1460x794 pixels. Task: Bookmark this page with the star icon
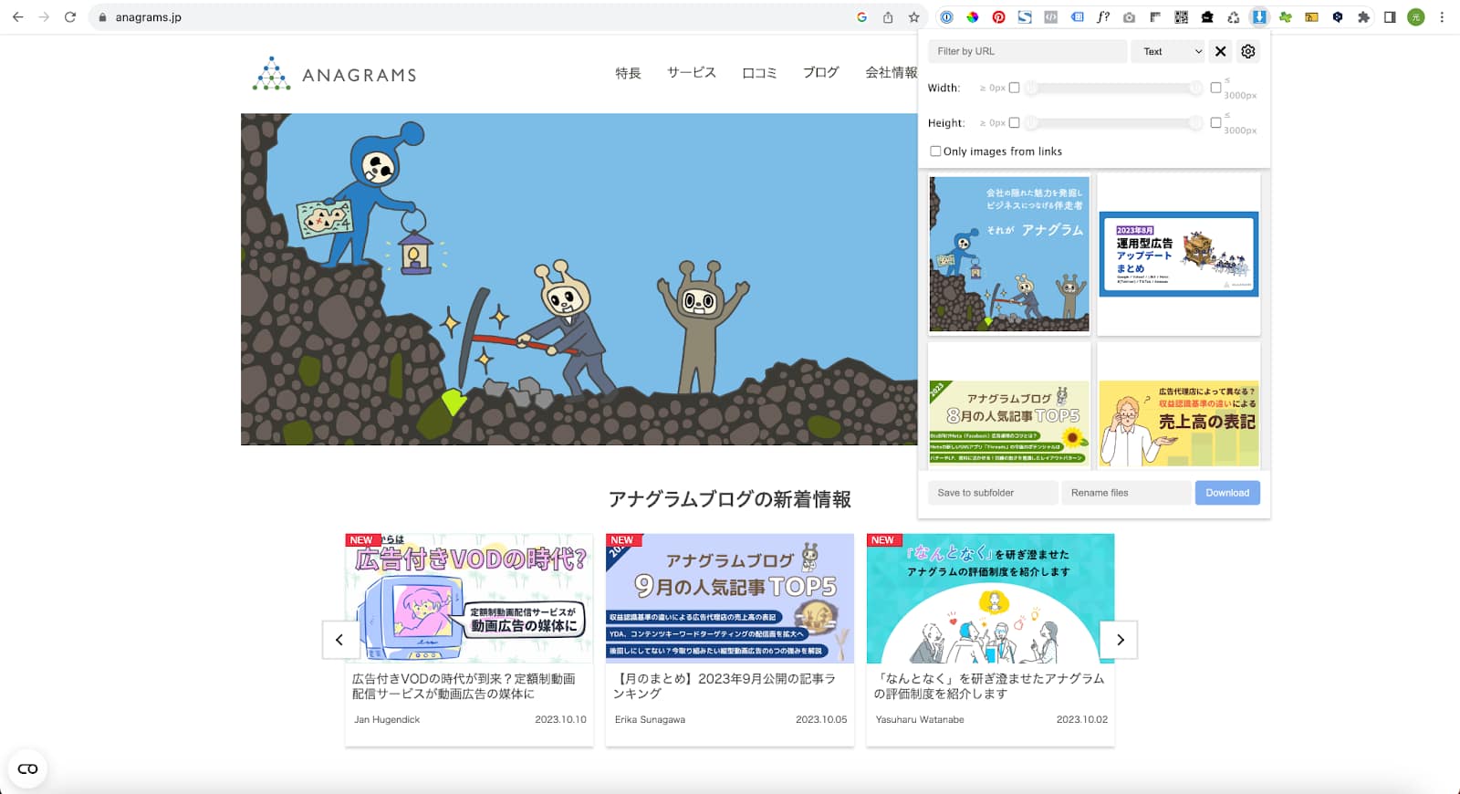pos(913,17)
